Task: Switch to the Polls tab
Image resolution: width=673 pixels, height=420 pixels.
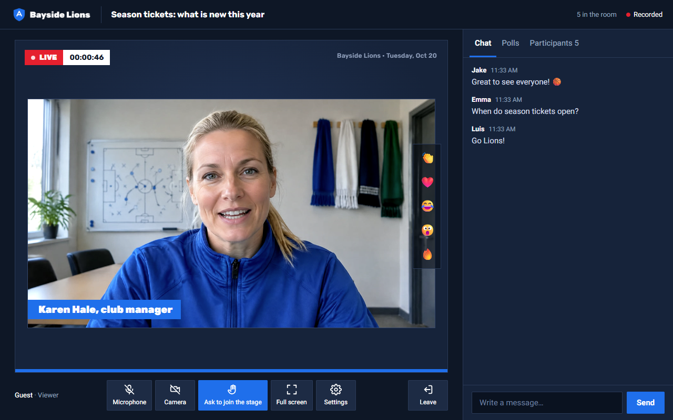Action: [511, 43]
